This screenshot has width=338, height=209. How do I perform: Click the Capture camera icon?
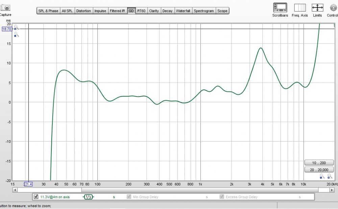(x=5, y=7)
